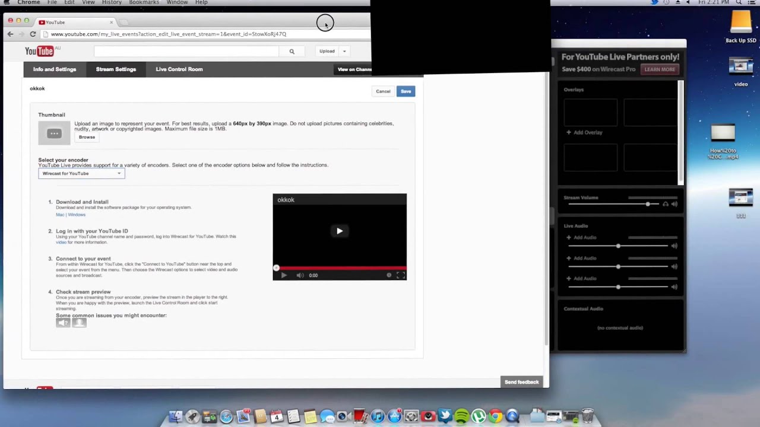Click Learn More in Wirecast banner
Image resolution: width=760 pixels, height=427 pixels.
click(660, 69)
